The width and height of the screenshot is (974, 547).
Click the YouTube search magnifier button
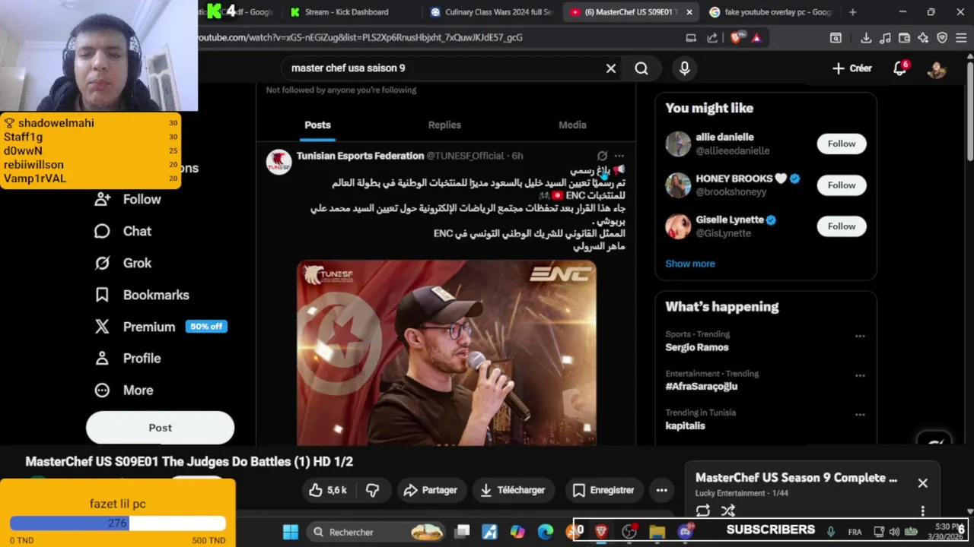(641, 68)
